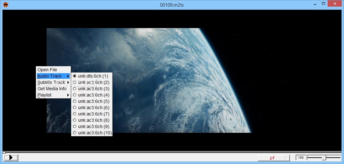The image size is (344, 164).
Task: Click the play button
Action: (x=11, y=157)
